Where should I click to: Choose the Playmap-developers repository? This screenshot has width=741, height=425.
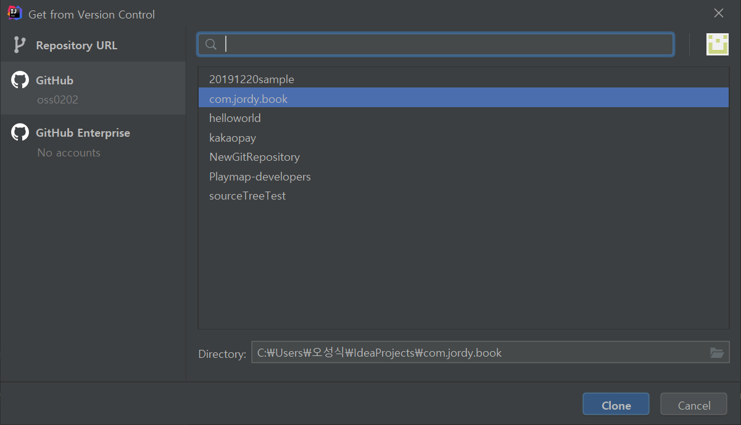tap(463, 176)
